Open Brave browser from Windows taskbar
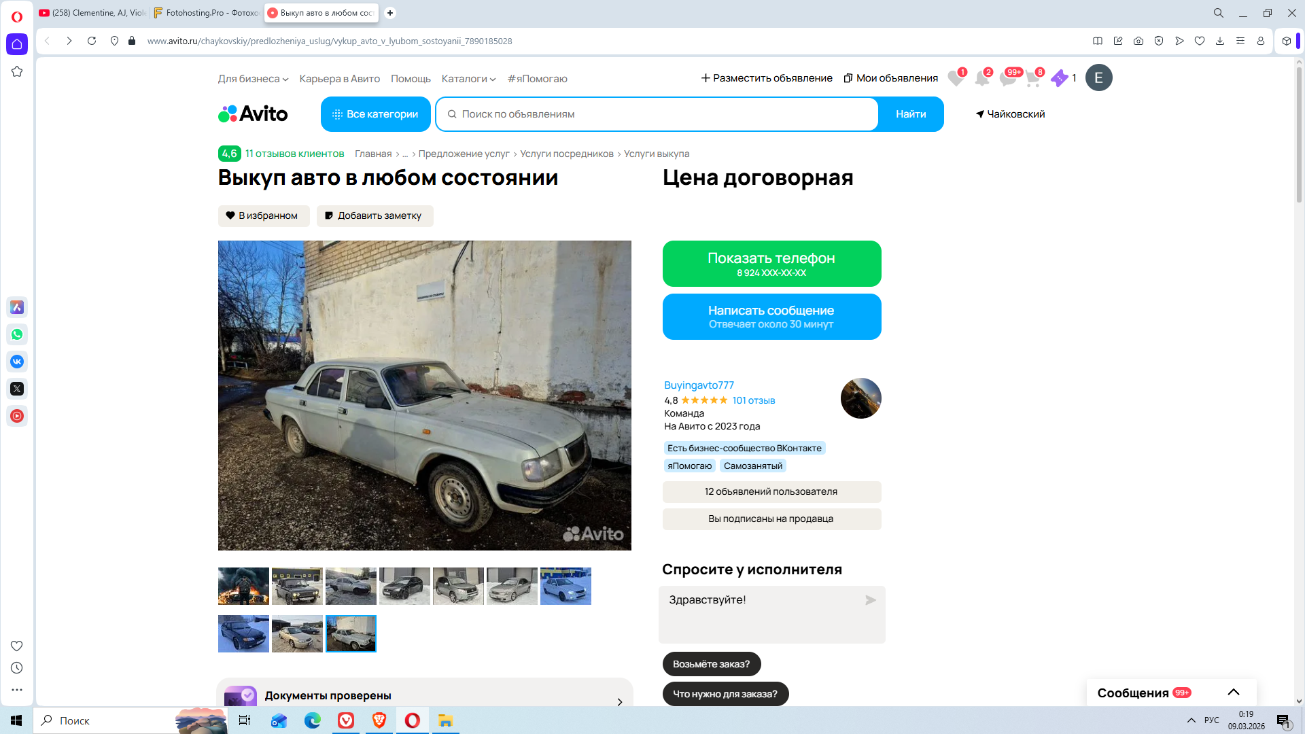Viewport: 1305px width, 734px height. tap(379, 720)
